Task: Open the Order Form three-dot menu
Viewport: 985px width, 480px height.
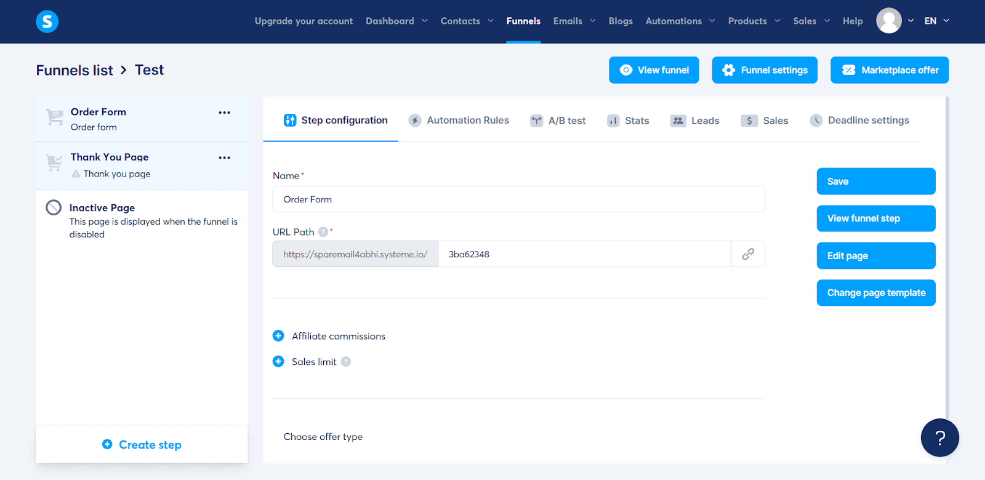Action: (224, 113)
